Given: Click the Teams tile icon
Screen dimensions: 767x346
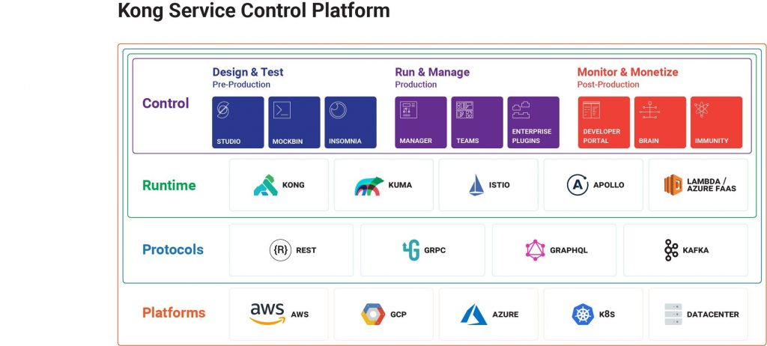Looking at the screenshot, I should (x=464, y=109).
